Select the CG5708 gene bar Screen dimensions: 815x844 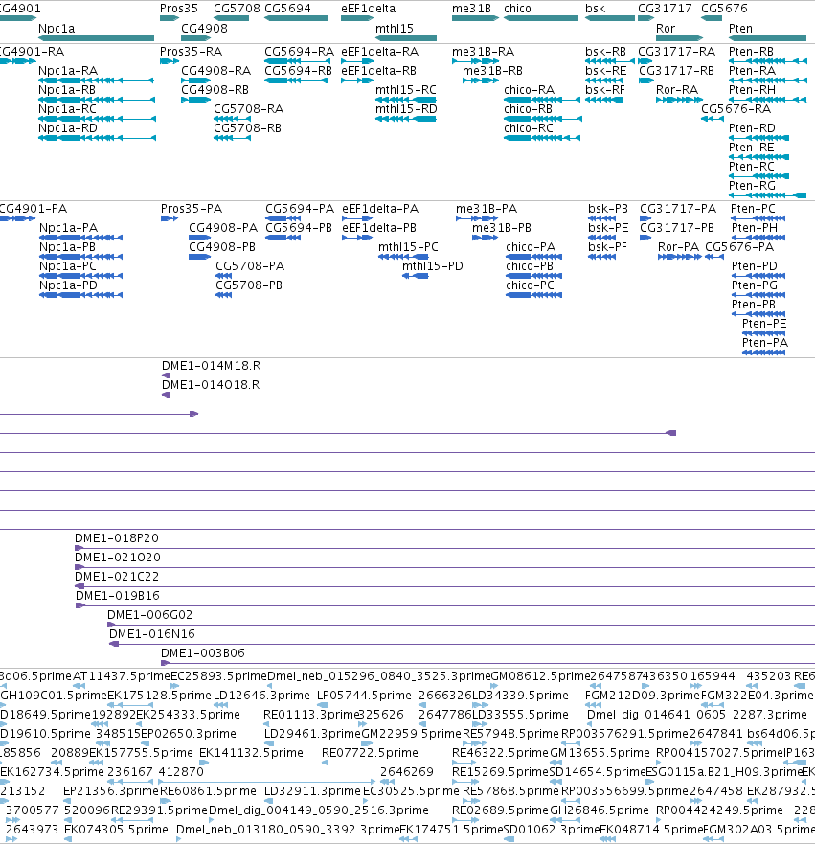pyautogui.click(x=232, y=18)
